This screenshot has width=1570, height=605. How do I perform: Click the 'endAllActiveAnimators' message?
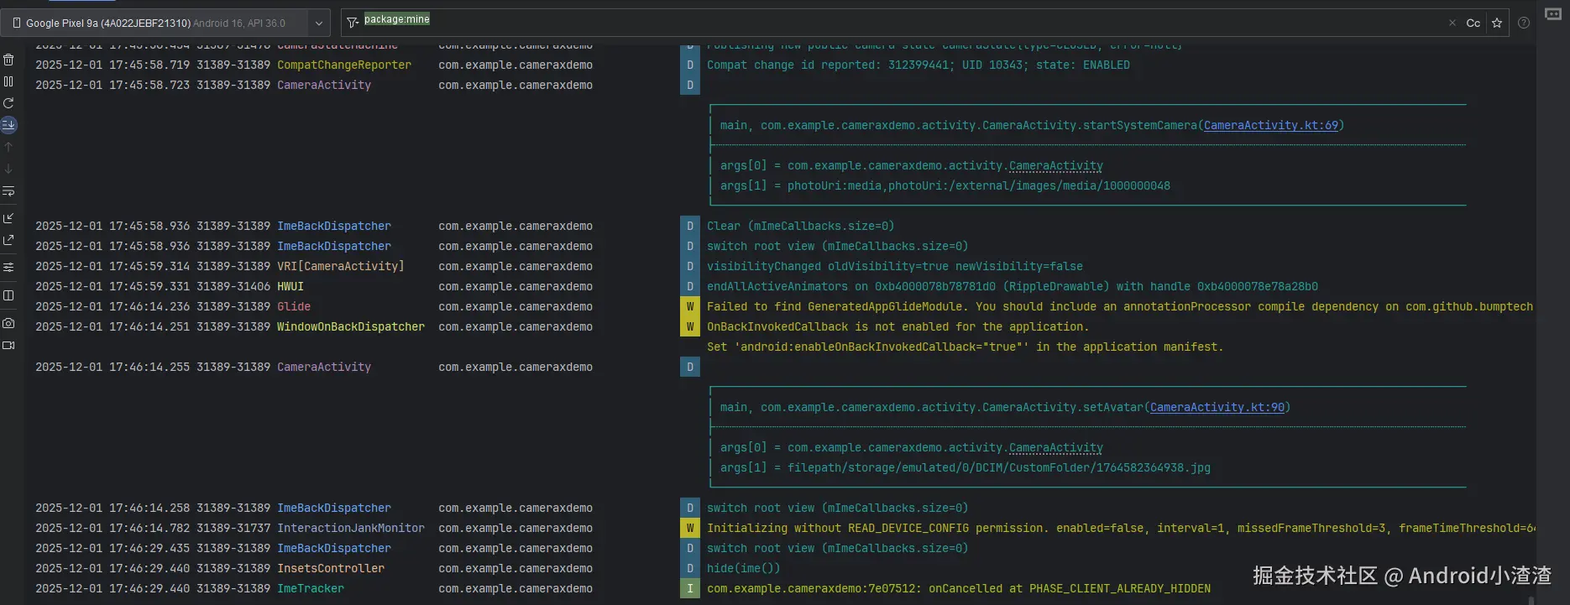point(1013,286)
